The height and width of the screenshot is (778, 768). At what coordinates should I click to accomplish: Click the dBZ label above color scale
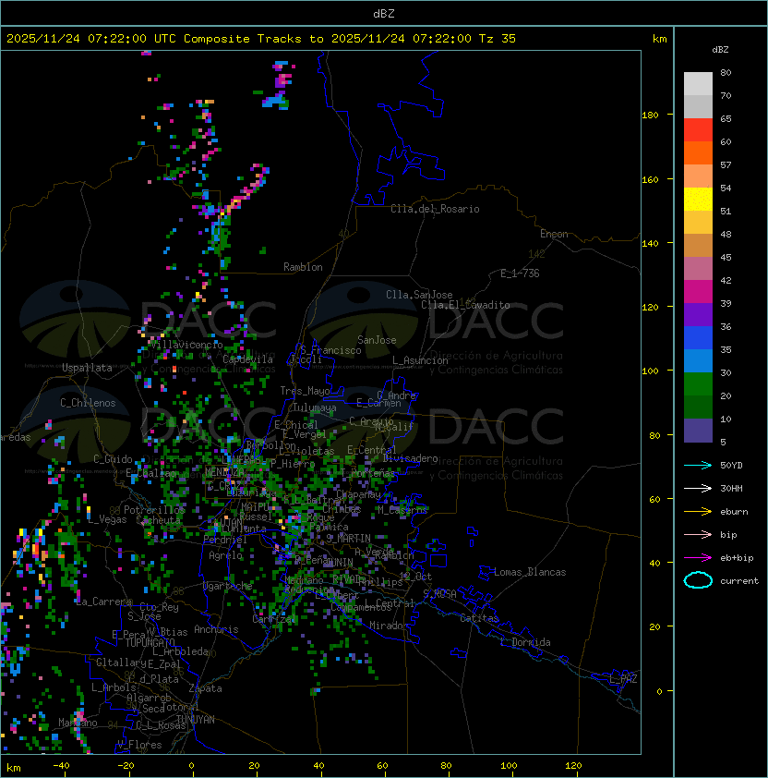pyautogui.click(x=720, y=50)
